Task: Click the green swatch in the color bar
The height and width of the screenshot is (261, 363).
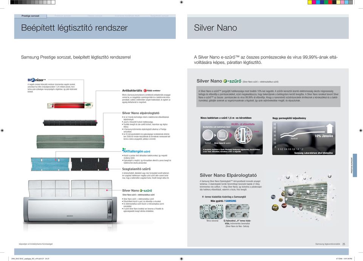Action: 326,2
